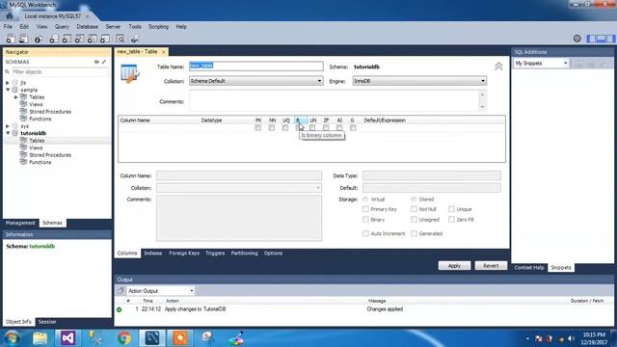Click Create new view toolbar icon
Screen dimensions: 617x347
click(79, 39)
